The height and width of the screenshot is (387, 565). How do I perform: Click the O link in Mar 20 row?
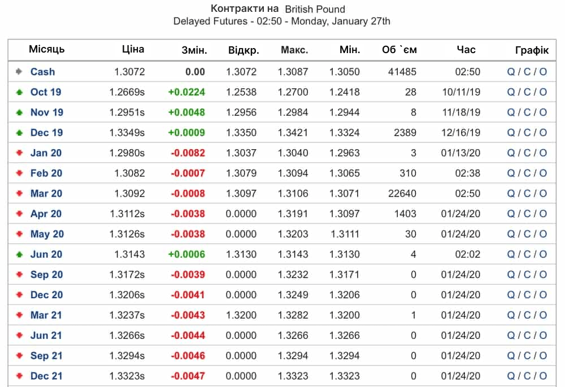[543, 193]
